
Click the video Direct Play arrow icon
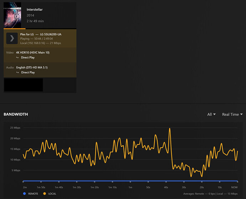coord(17,58)
